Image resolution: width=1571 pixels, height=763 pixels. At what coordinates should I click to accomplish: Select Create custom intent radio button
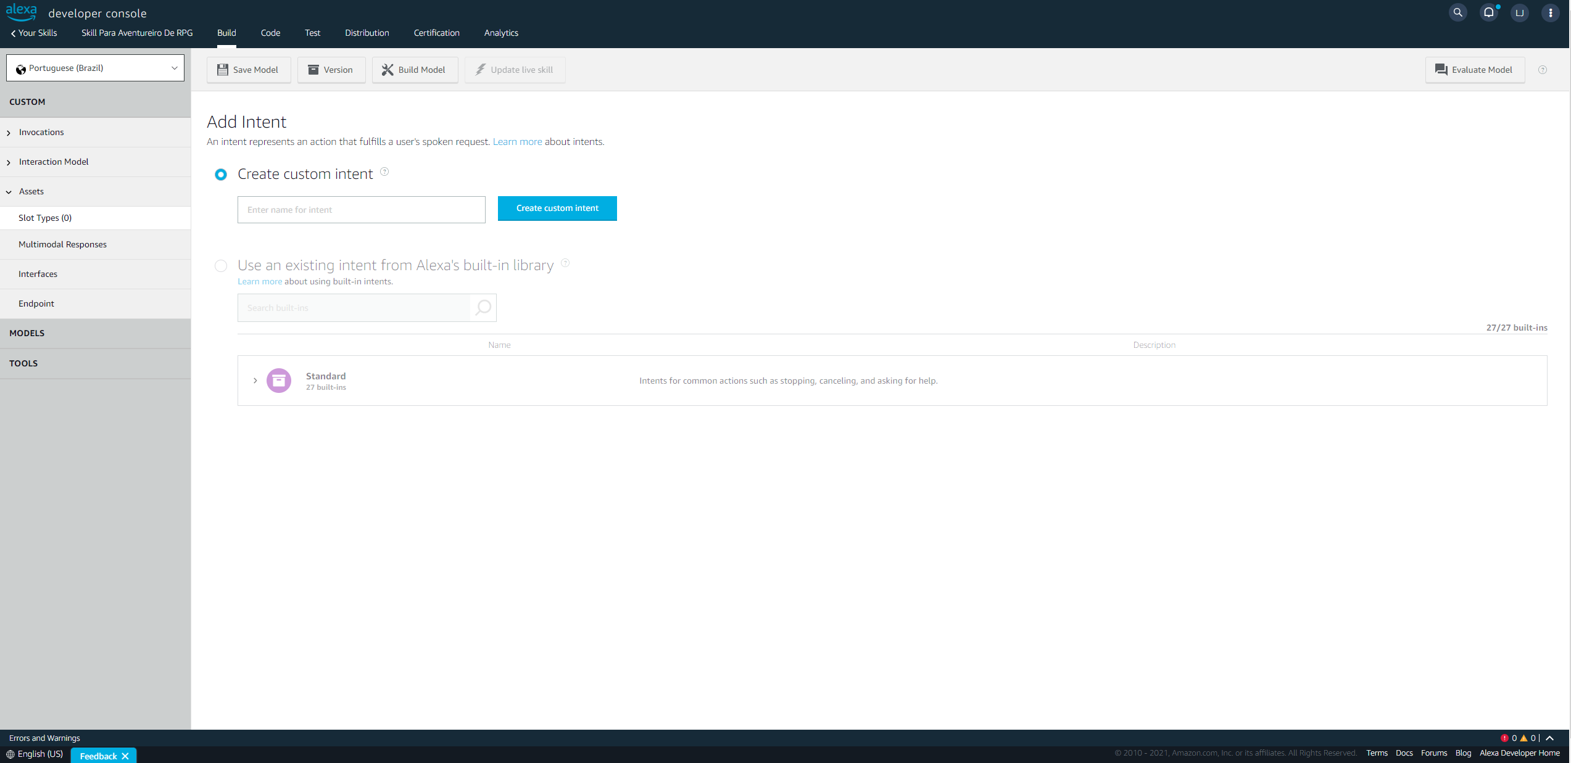pyautogui.click(x=221, y=175)
